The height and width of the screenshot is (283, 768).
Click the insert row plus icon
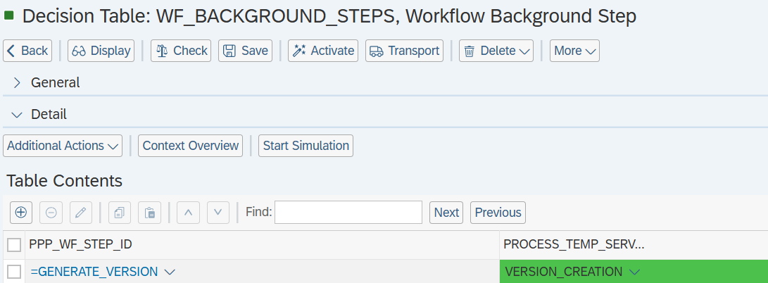click(x=21, y=212)
